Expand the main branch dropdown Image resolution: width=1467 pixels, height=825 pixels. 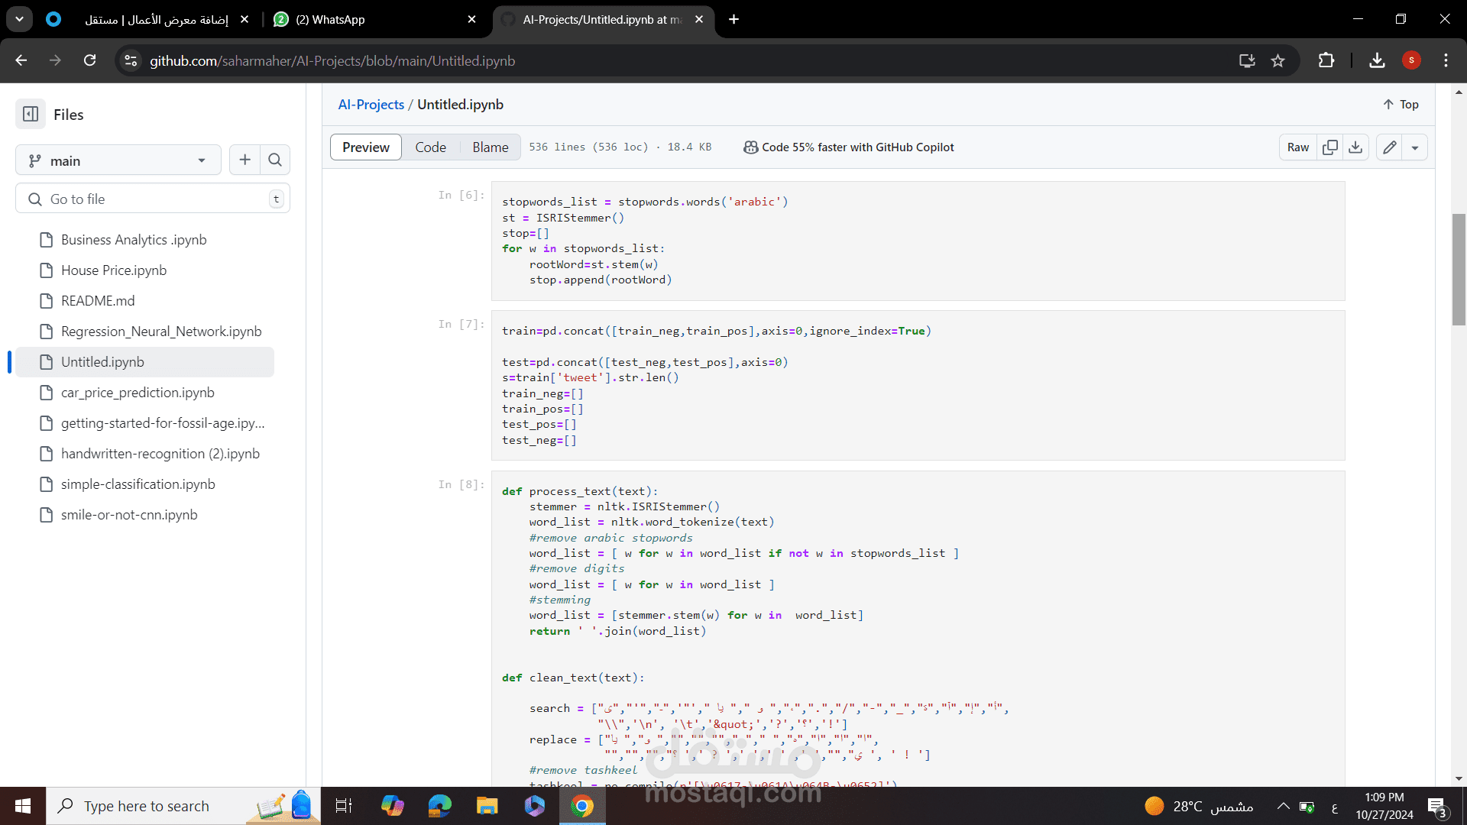tap(118, 160)
